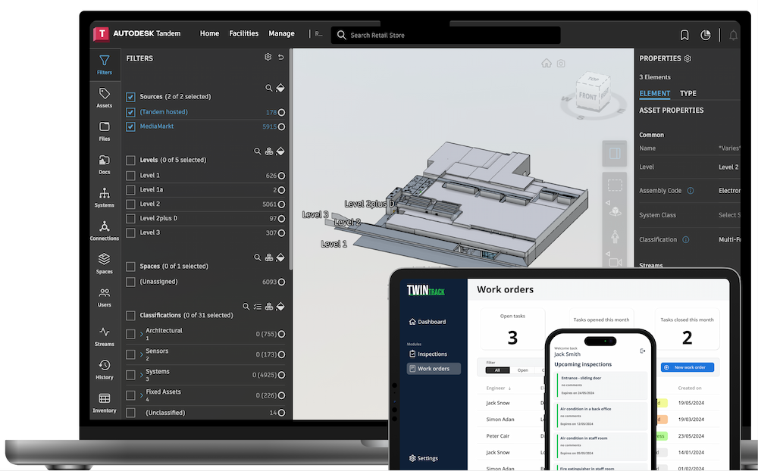Image resolution: width=758 pixels, height=471 pixels.
Task: Uncheck the (Tandem hosted) source checkbox
Action: [x=130, y=112]
